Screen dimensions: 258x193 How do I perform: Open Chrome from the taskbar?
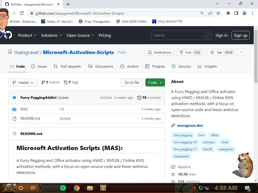click(77, 188)
